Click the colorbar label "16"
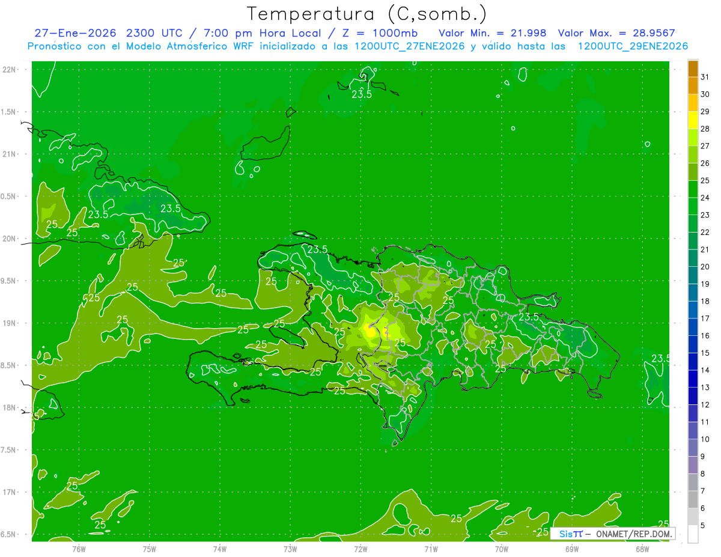 pos(705,336)
